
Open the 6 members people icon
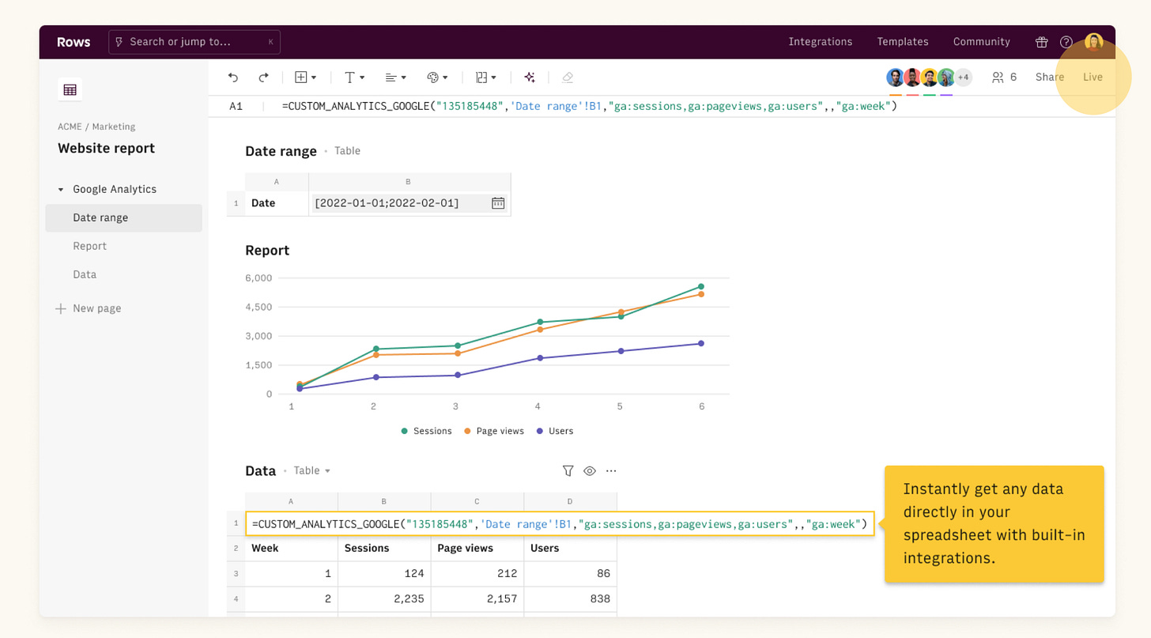(1004, 77)
